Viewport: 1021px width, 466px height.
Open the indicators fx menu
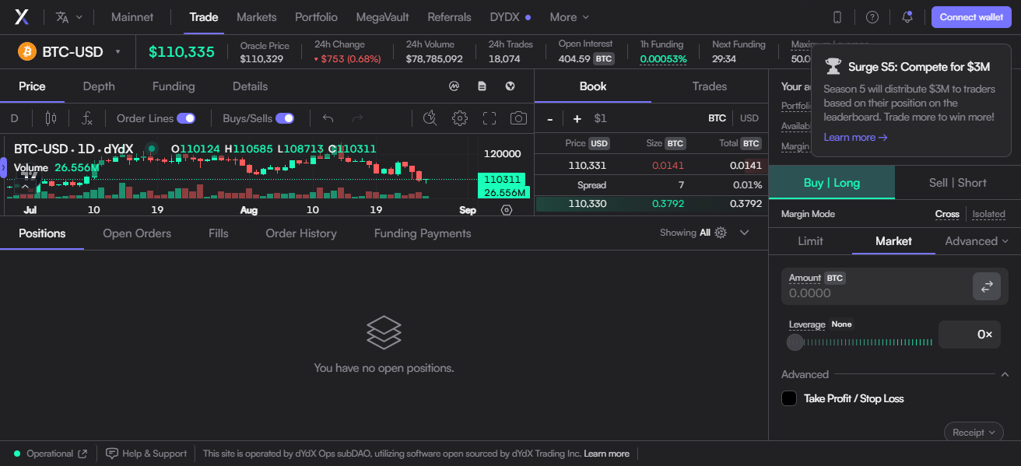coord(87,118)
